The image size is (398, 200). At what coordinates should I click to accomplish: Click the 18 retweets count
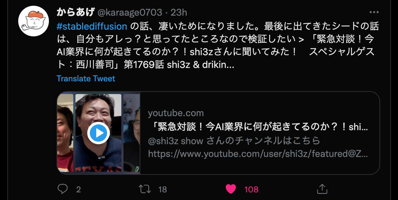tap(163, 189)
